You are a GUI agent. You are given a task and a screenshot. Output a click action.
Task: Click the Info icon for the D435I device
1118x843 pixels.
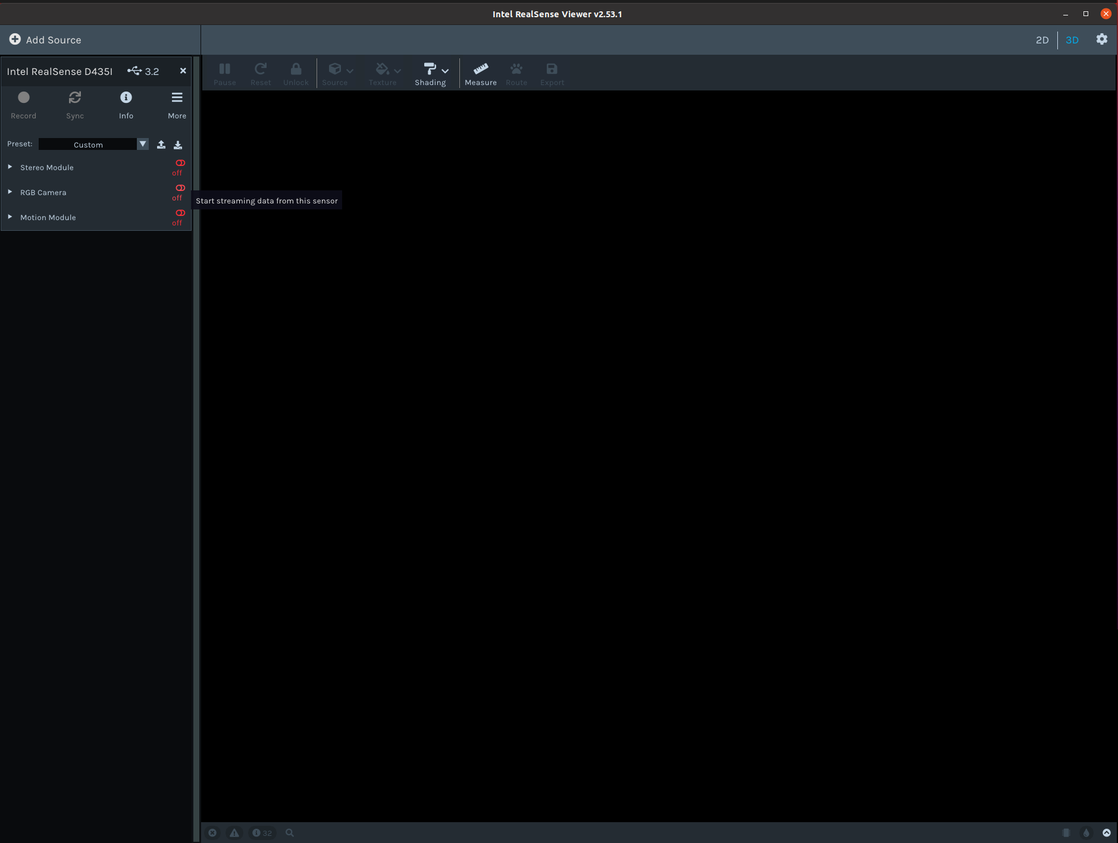pos(126,101)
